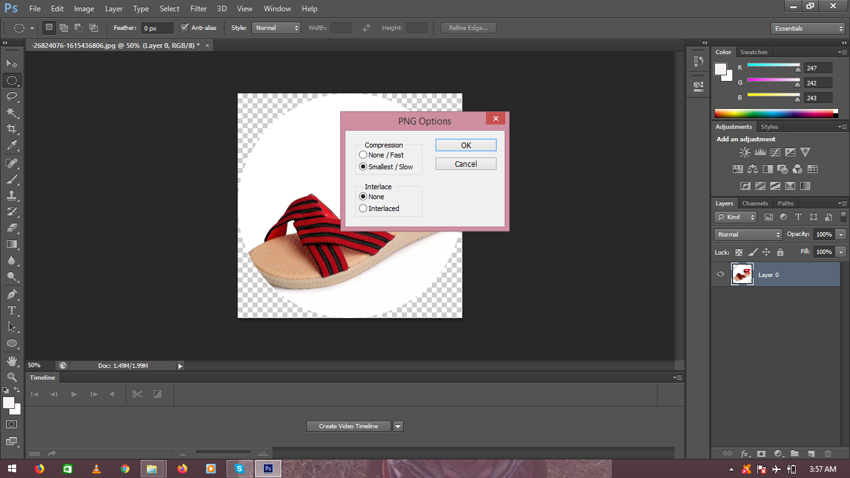Select the Zoom tool
The width and height of the screenshot is (850, 478).
[12, 377]
